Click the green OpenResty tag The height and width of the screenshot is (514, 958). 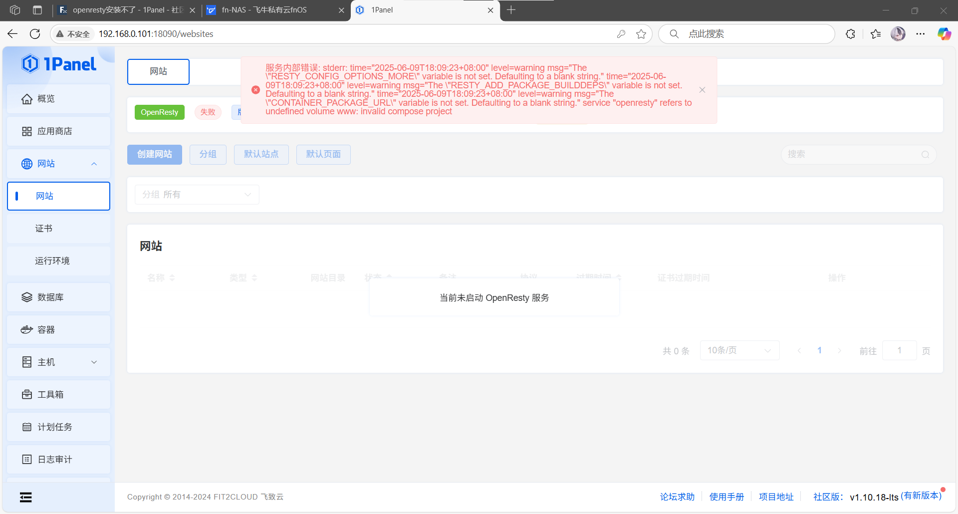click(160, 112)
